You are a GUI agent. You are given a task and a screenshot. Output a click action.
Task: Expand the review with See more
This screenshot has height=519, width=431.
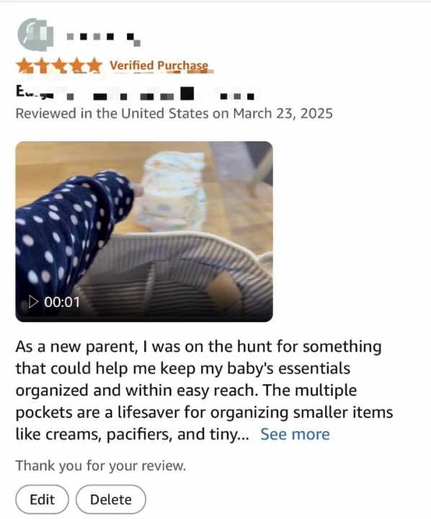coord(295,434)
